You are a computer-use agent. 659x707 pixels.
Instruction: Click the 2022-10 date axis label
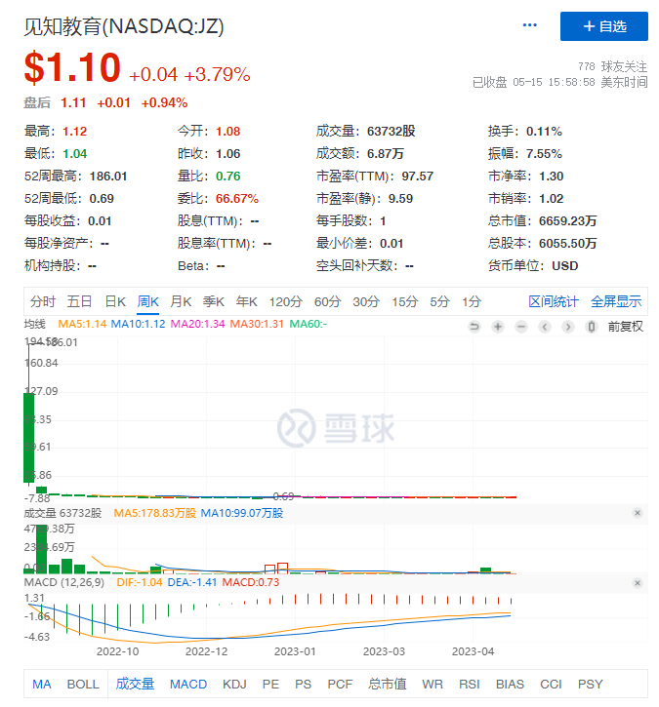click(117, 651)
